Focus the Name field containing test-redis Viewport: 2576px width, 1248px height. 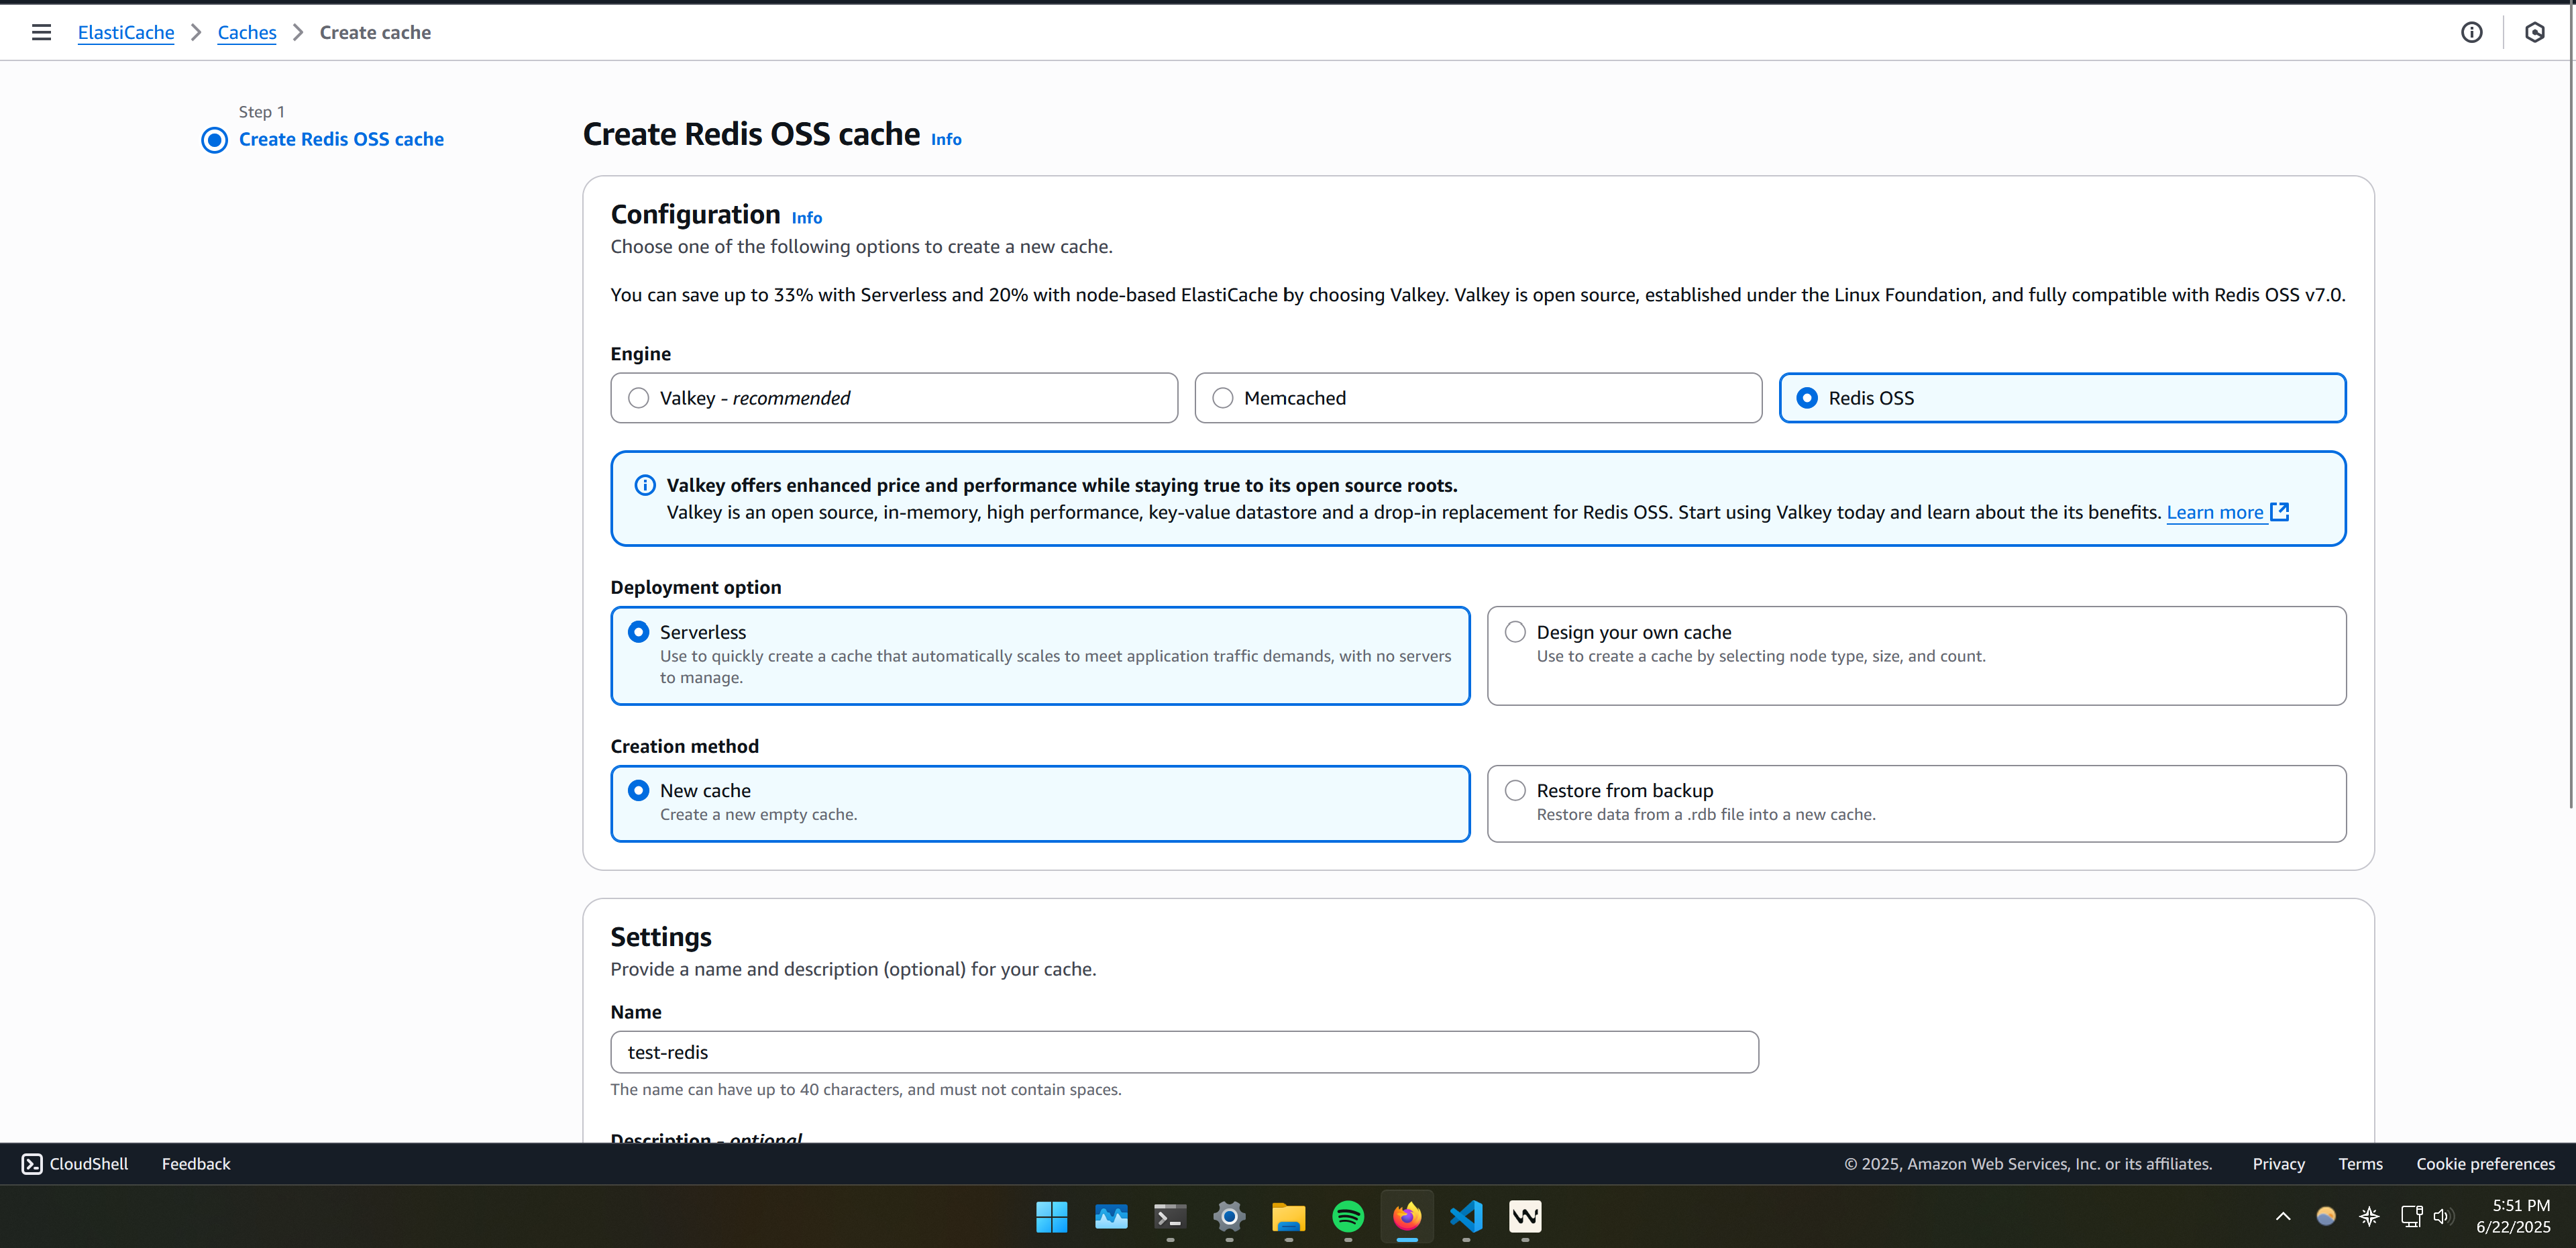pyautogui.click(x=1184, y=1052)
